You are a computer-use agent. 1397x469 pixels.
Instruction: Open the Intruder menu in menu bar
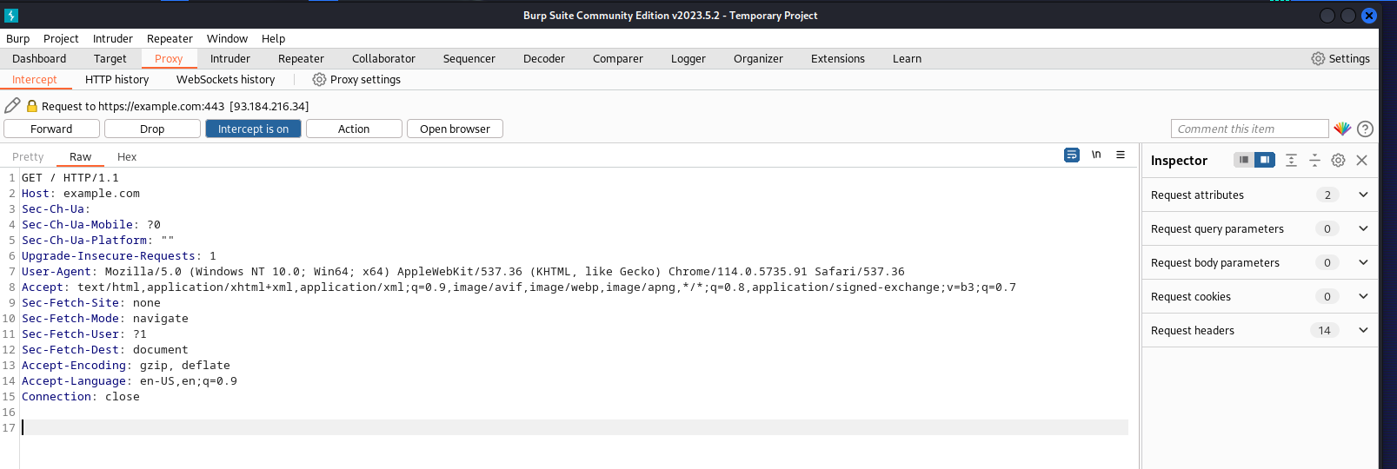coord(113,38)
